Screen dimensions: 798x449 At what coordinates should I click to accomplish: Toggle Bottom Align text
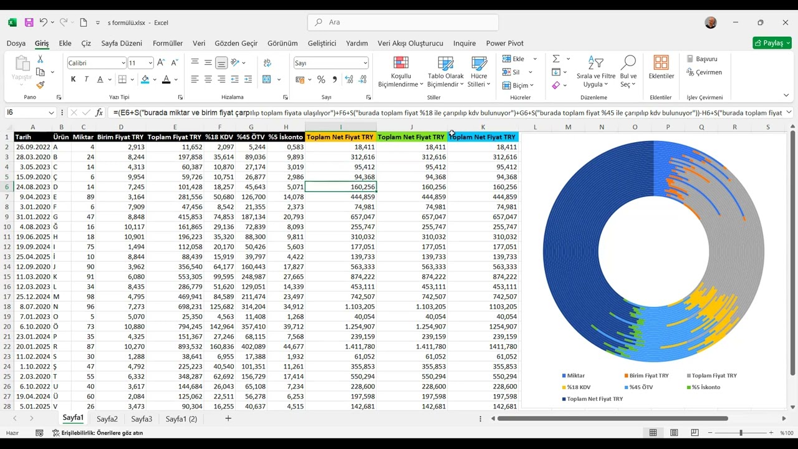click(221, 63)
